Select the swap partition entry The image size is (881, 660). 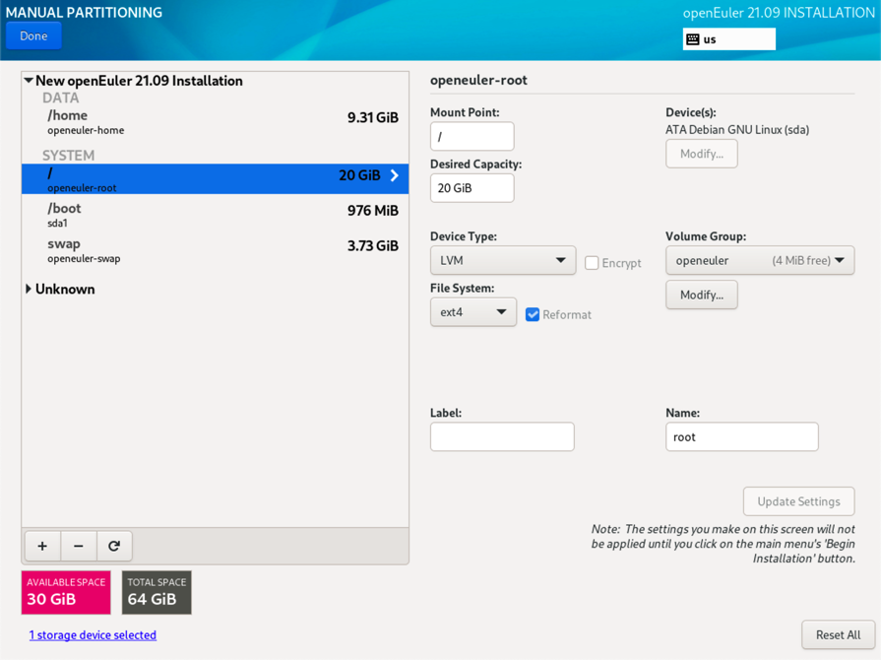(215, 250)
